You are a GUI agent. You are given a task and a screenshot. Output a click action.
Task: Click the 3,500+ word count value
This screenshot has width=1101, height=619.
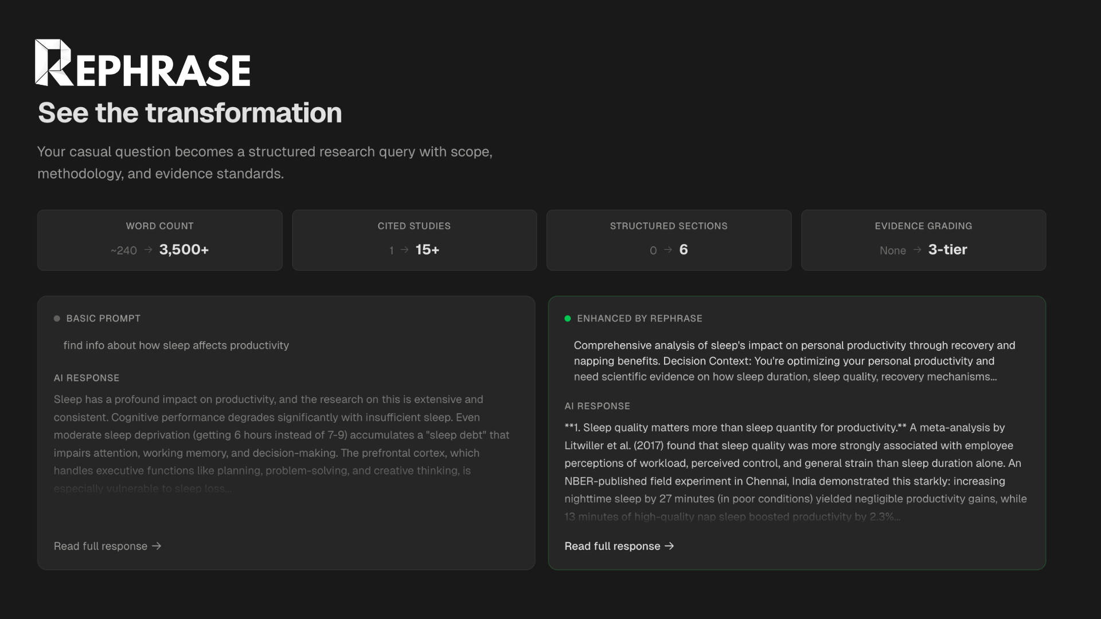click(x=183, y=249)
